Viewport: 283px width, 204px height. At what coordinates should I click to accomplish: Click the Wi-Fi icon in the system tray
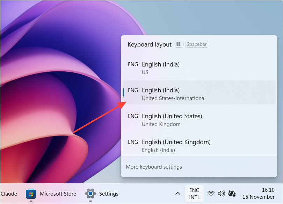pyautogui.click(x=211, y=194)
